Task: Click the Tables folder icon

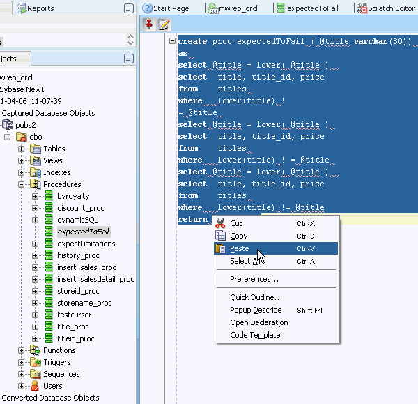Action: click(36, 149)
